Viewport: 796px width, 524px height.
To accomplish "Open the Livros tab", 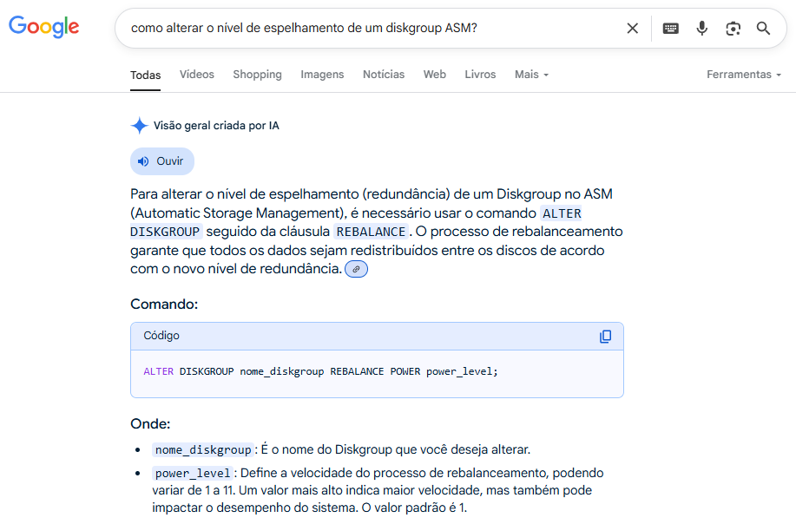I will tap(480, 75).
